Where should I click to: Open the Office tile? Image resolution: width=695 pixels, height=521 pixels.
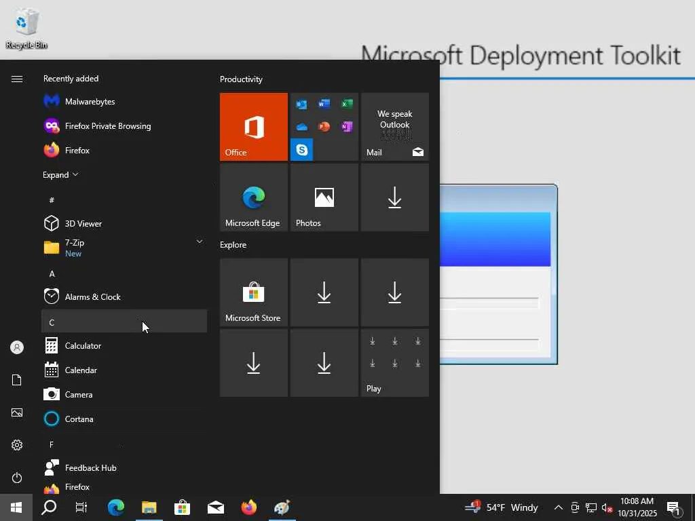(x=254, y=127)
